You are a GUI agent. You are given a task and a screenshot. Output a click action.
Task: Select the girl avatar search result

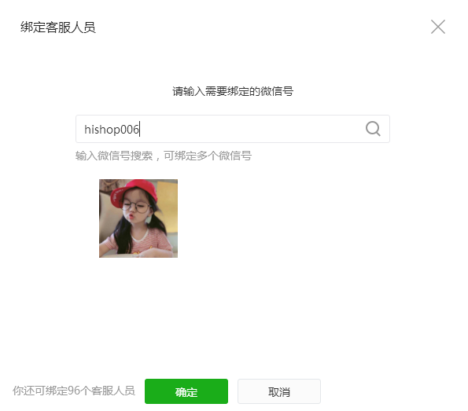[x=138, y=218]
